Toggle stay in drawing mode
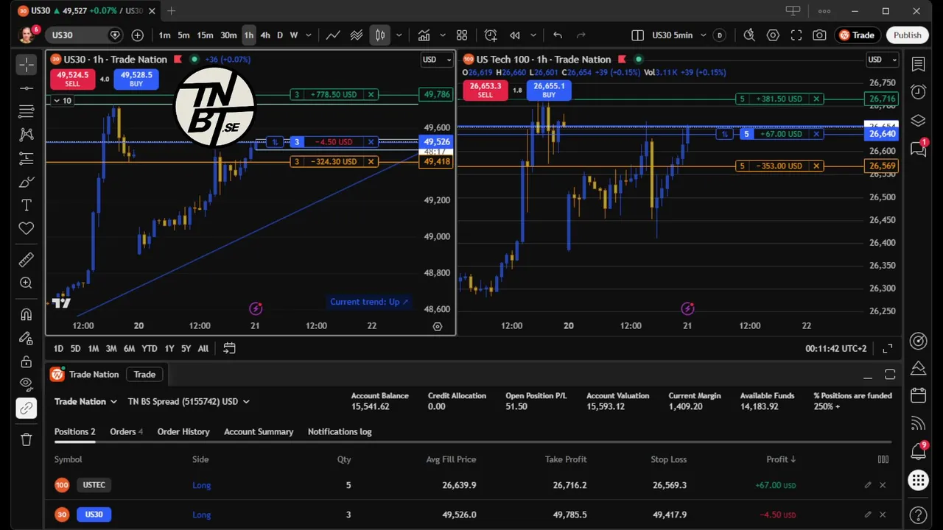This screenshot has width=943, height=530. click(x=27, y=338)
